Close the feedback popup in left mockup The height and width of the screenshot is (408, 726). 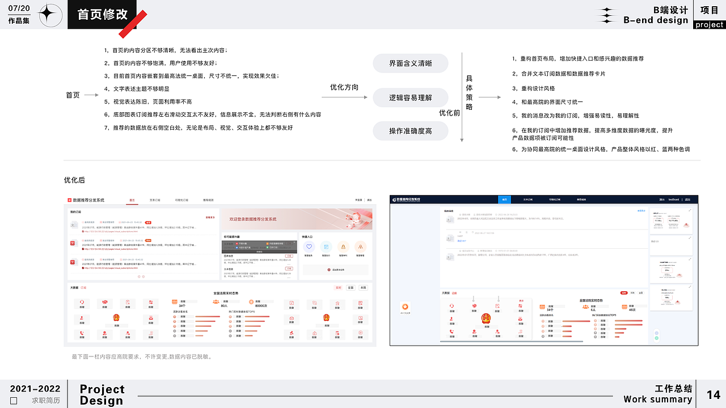294,242
